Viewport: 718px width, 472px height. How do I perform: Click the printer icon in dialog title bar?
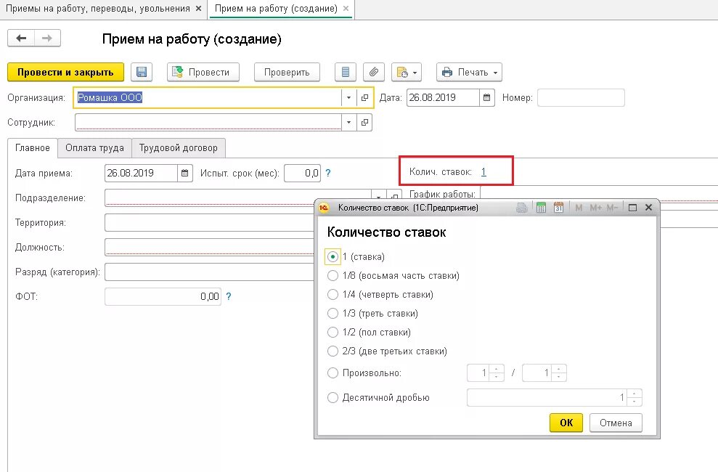(521, 208)
